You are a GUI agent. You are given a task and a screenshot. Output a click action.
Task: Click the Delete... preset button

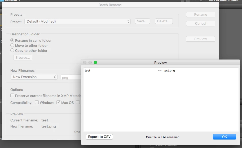[x=164, y=21]
